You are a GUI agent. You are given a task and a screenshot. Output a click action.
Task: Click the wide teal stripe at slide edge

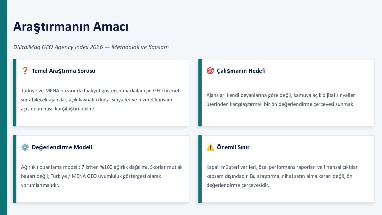[3, 107]
